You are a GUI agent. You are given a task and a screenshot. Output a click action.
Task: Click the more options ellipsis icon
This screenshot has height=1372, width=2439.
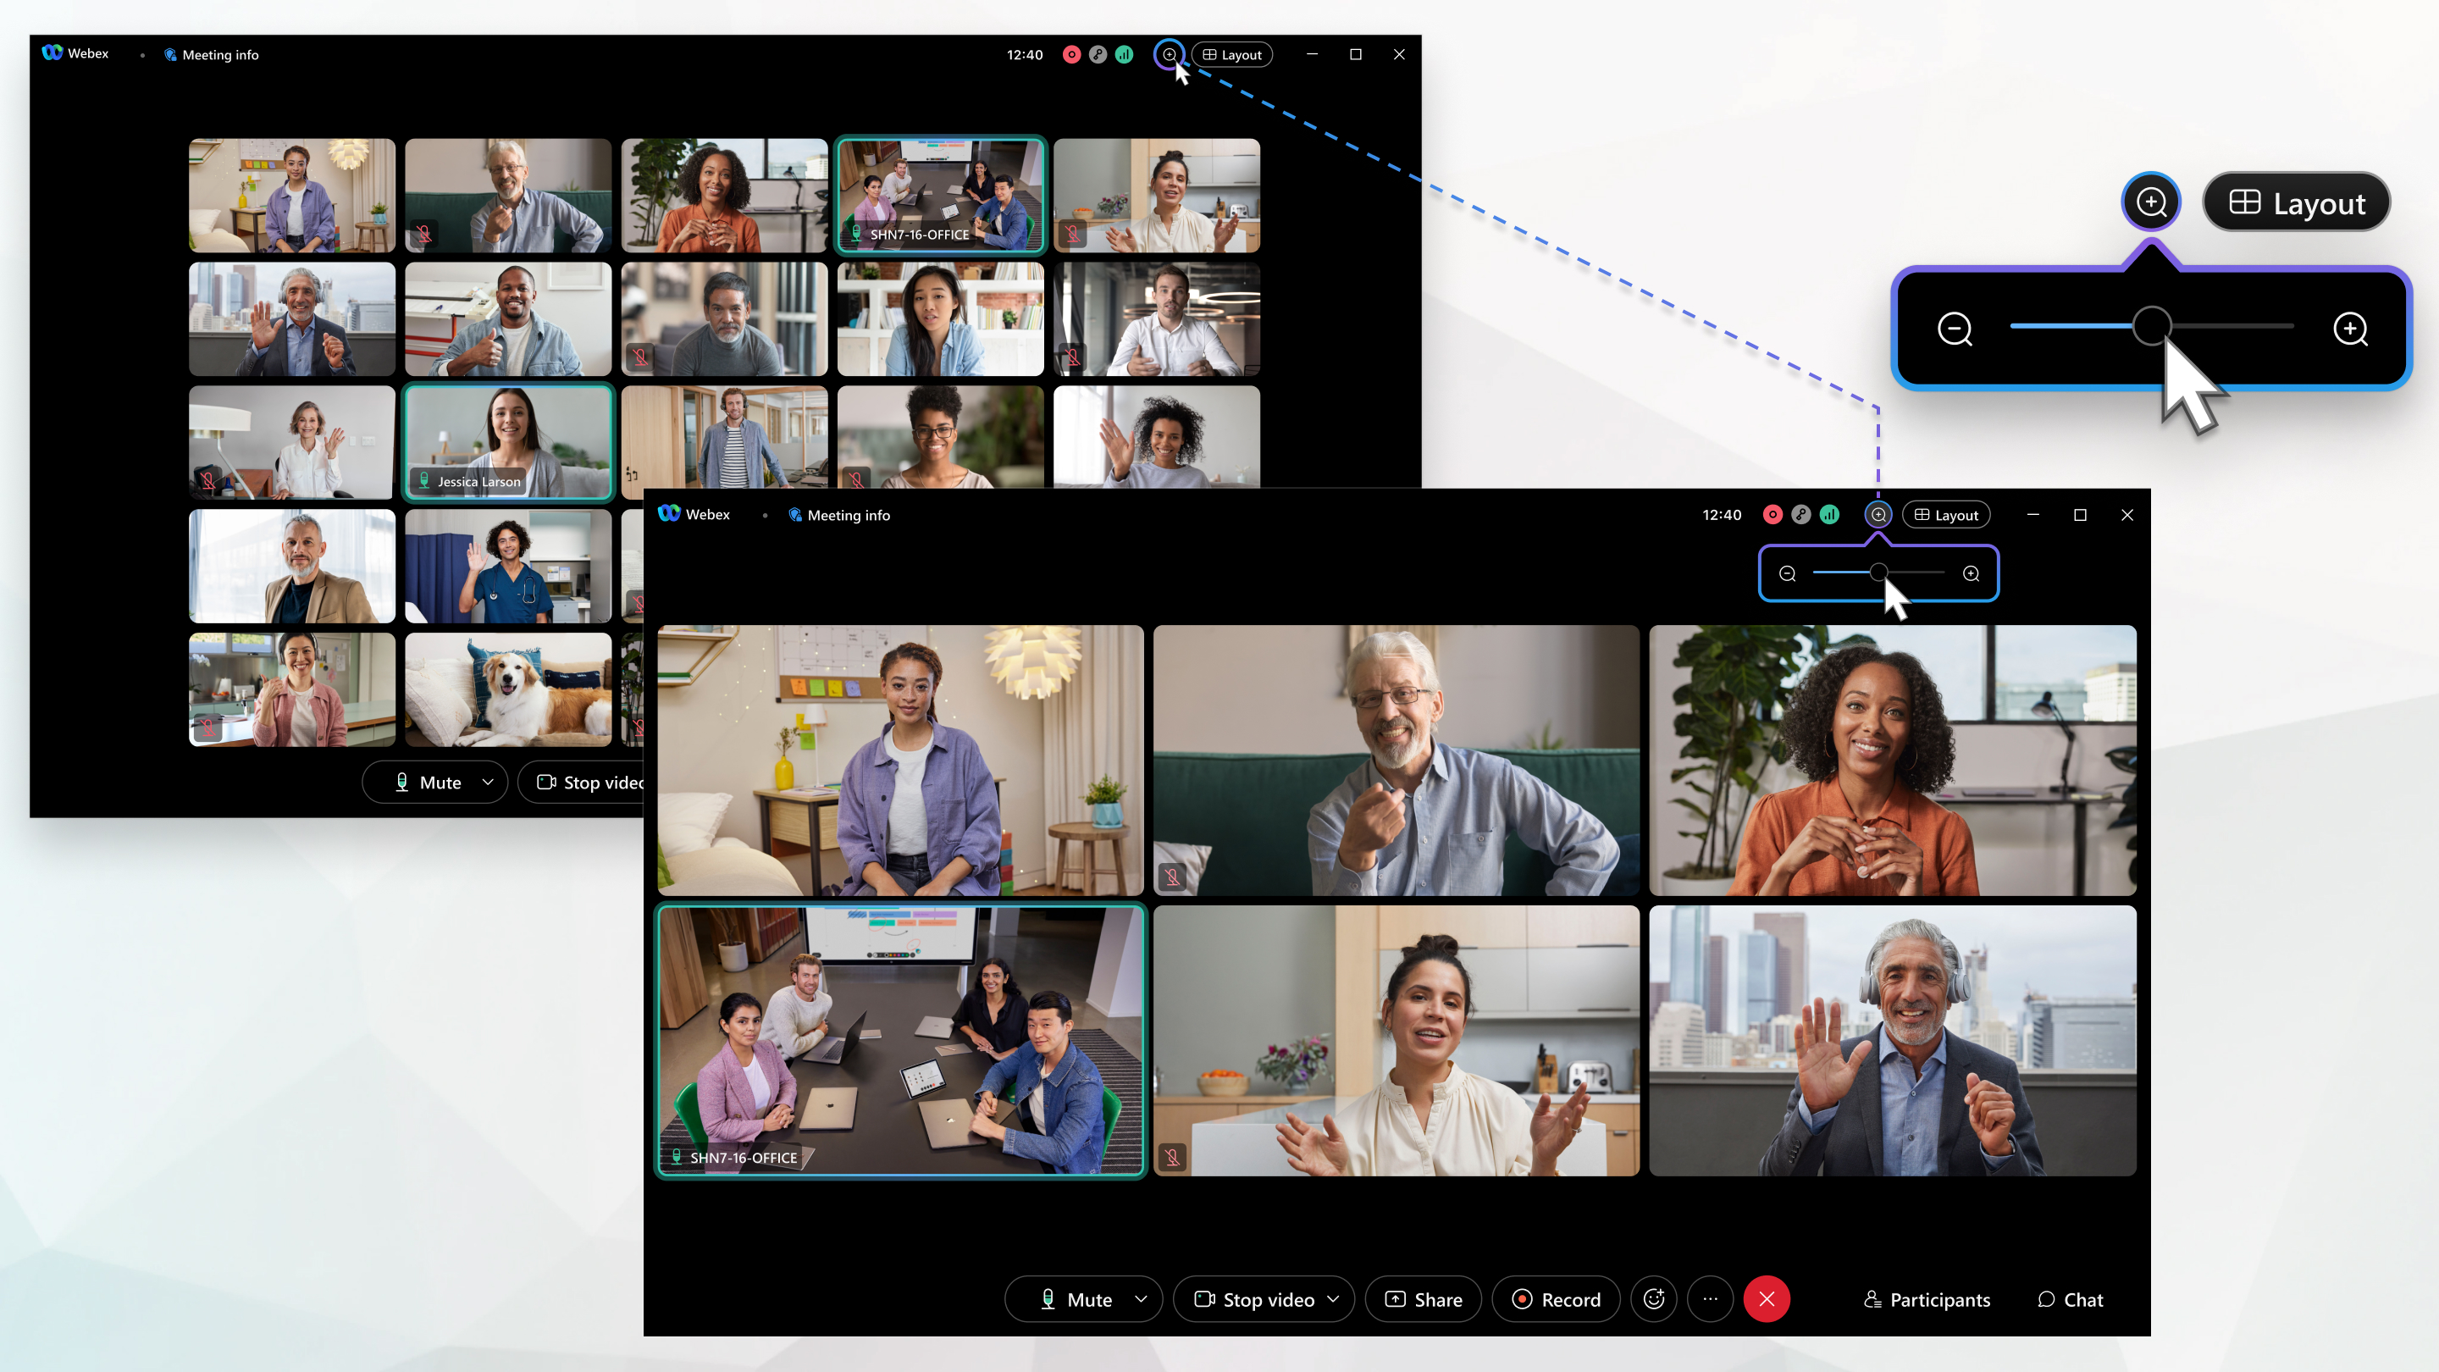1711,1298
